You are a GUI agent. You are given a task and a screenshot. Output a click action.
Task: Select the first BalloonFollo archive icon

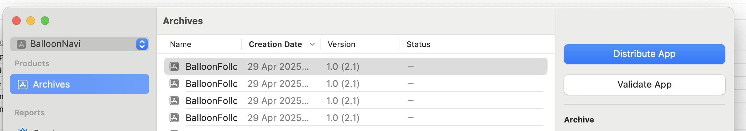coord(174,66)
